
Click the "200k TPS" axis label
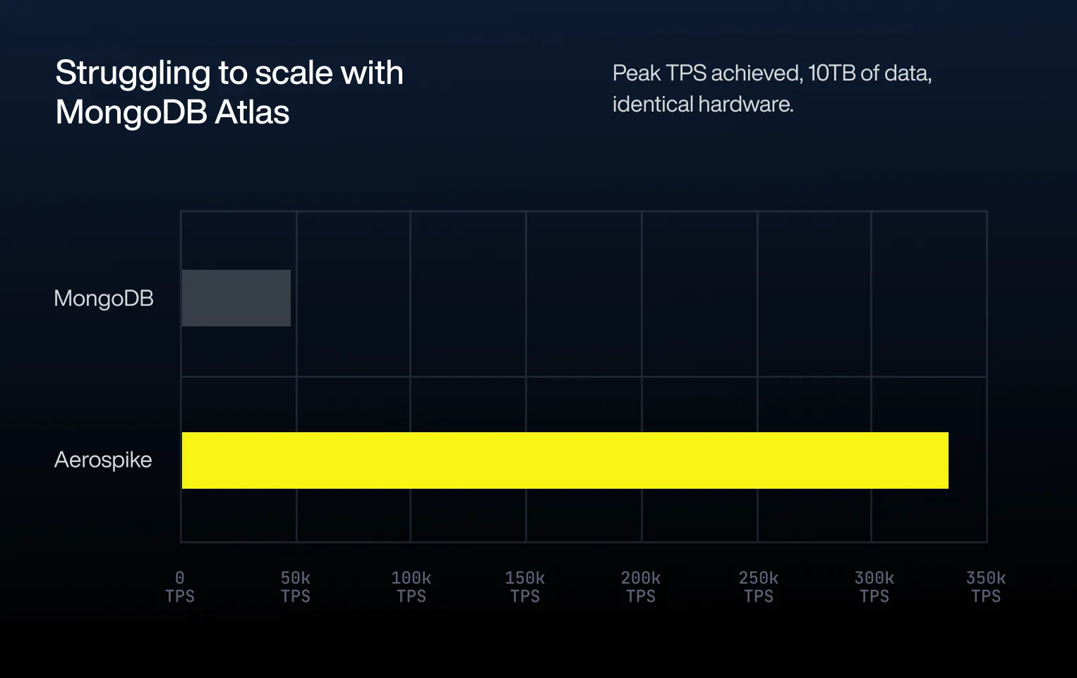click(x=640, y=587)
